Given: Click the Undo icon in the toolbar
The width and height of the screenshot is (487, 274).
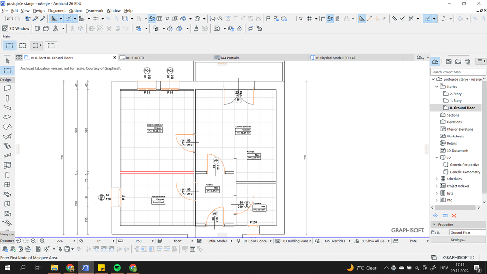Looking at the screenshot, I should coord(9,19).
